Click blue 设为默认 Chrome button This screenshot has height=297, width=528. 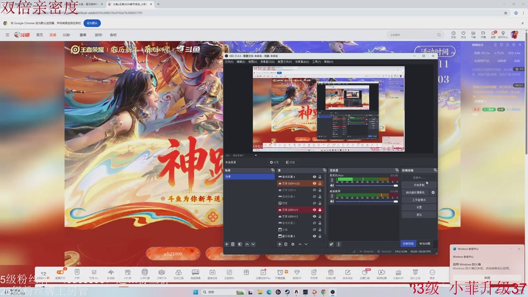click(x=92, y=23)
